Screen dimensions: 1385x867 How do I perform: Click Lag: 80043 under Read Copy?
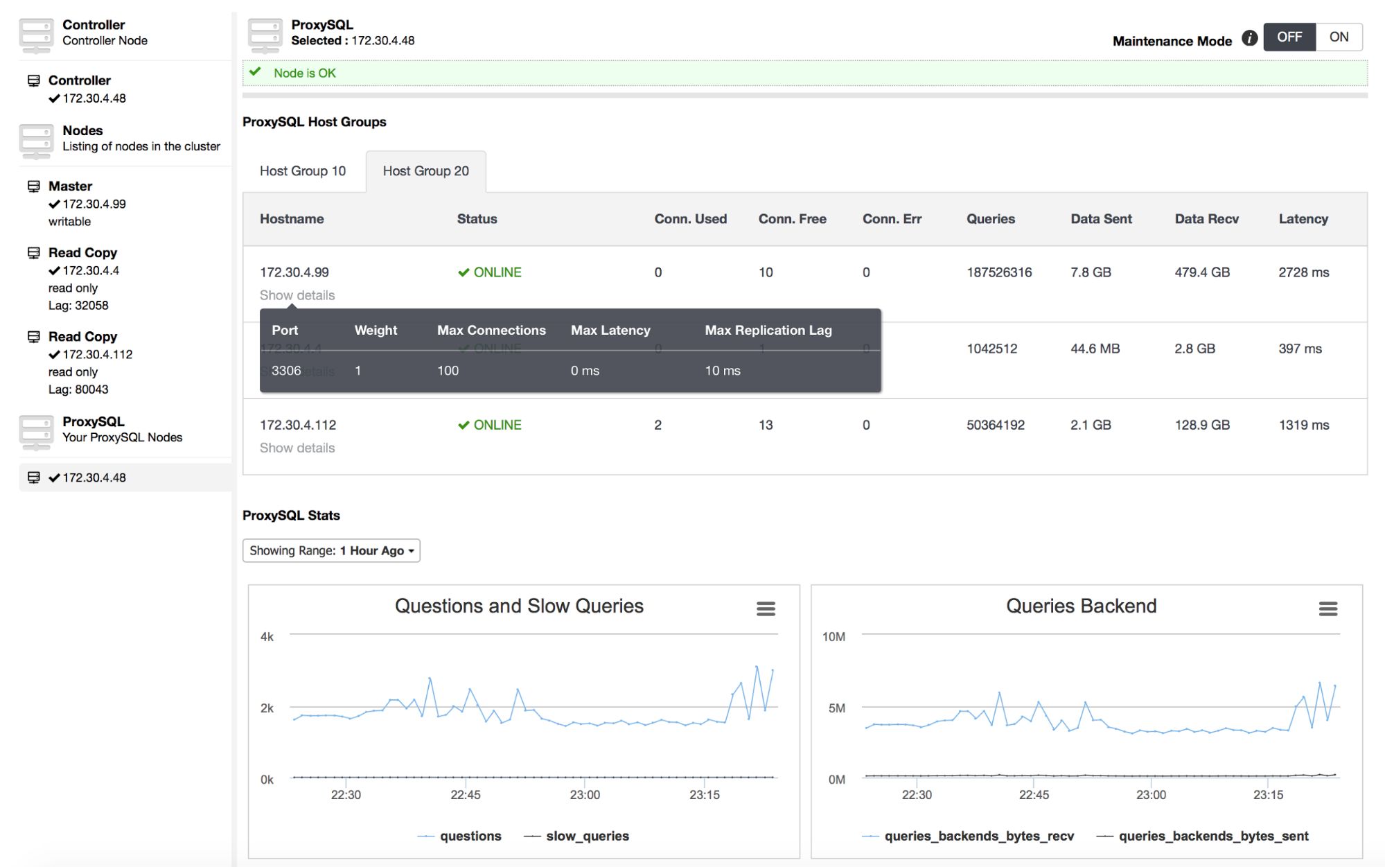pos(78,389)
